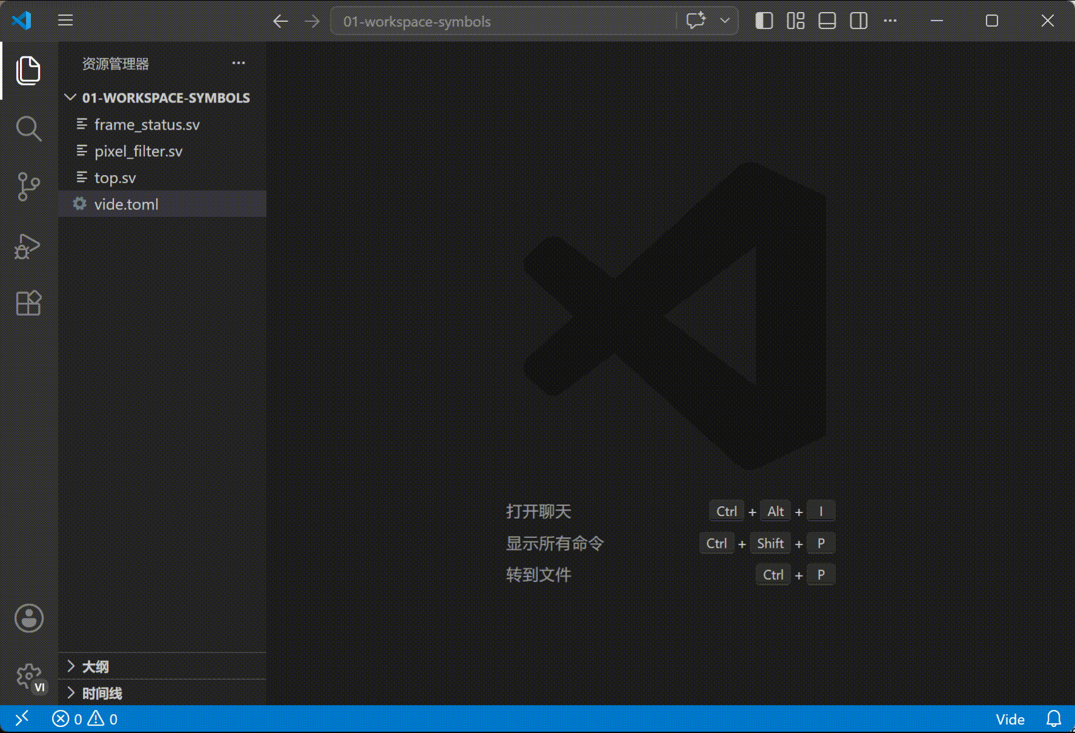Open the chat options dropdown arrow
The image size is (1075, 733).
[725, 21]
